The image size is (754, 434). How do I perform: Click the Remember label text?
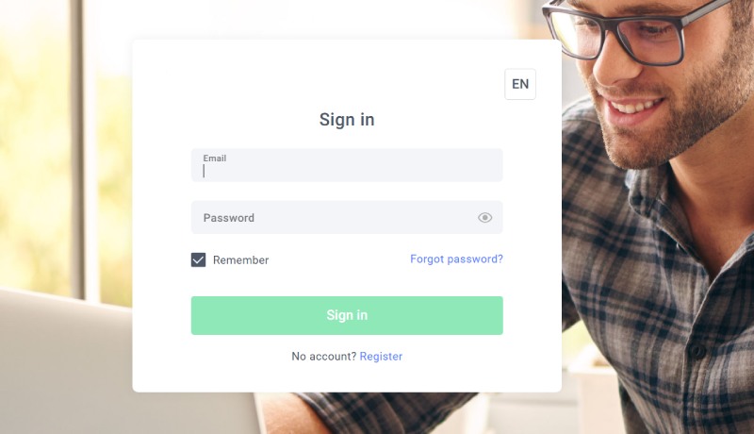pos(241,260)
